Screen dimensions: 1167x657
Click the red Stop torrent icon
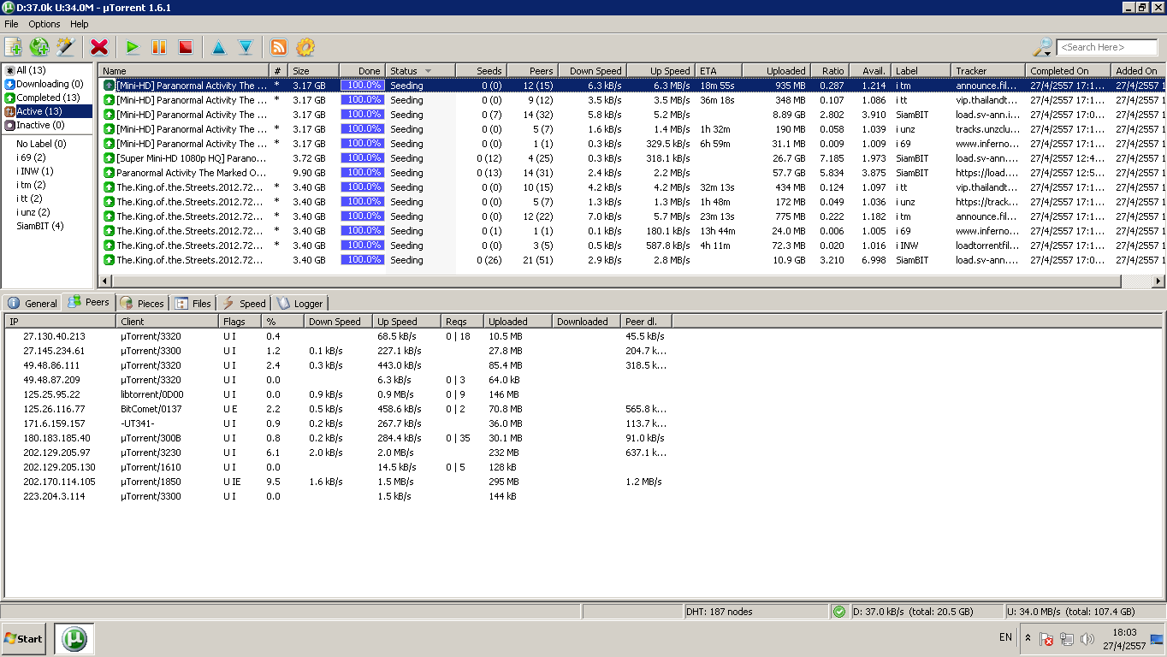pos(186,47)
